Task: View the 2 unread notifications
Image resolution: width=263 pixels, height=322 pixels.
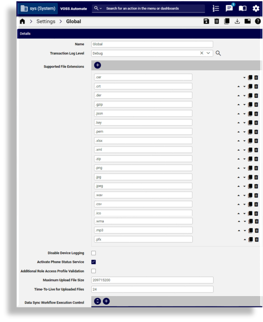Action: (229, 8)
